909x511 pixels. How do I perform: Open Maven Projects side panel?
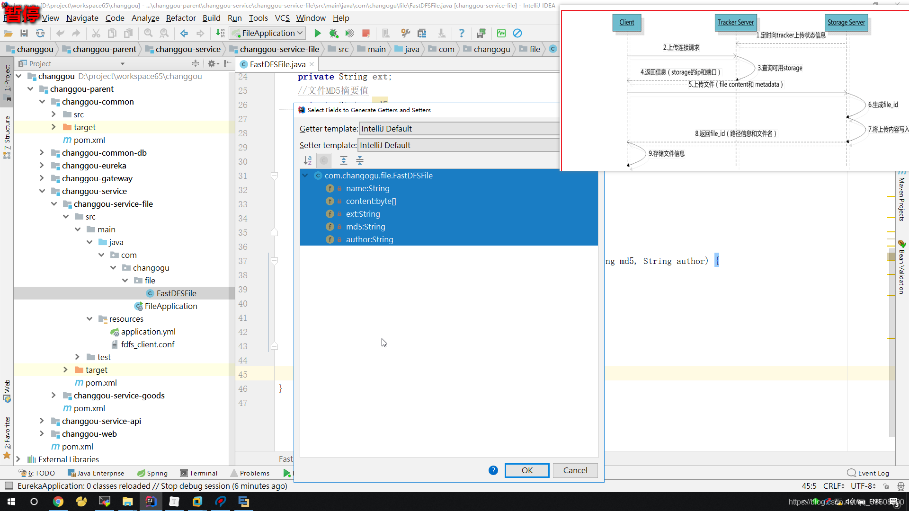tap(902, 196)
